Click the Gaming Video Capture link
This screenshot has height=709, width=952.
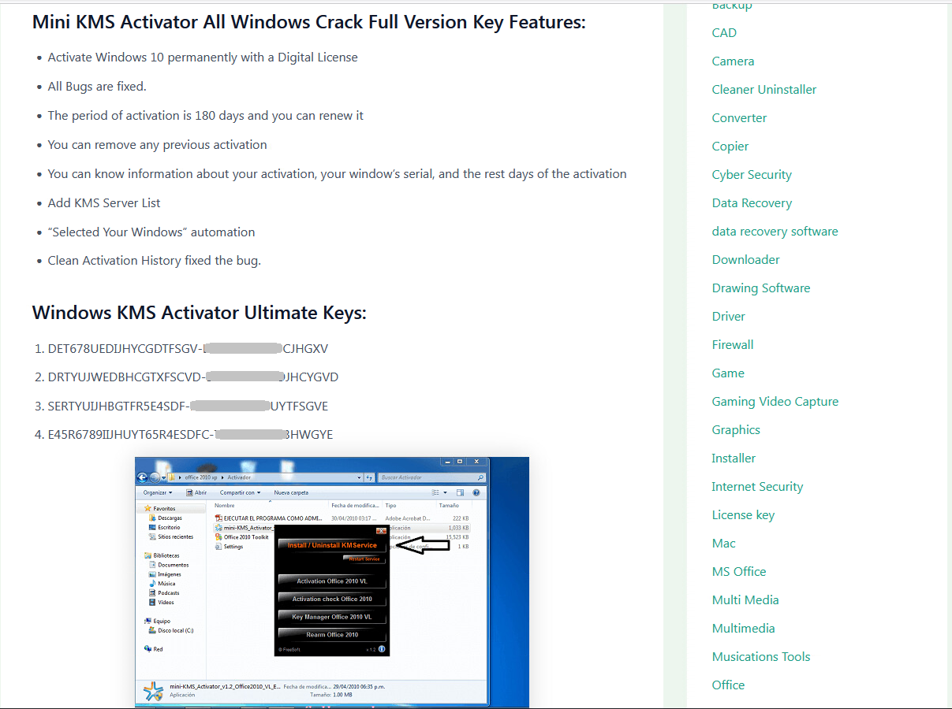coord(775,402)
